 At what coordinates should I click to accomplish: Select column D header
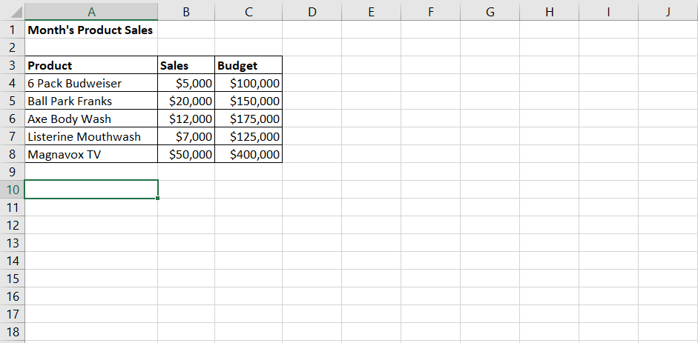pyautogui.click(x=312, y=12)
